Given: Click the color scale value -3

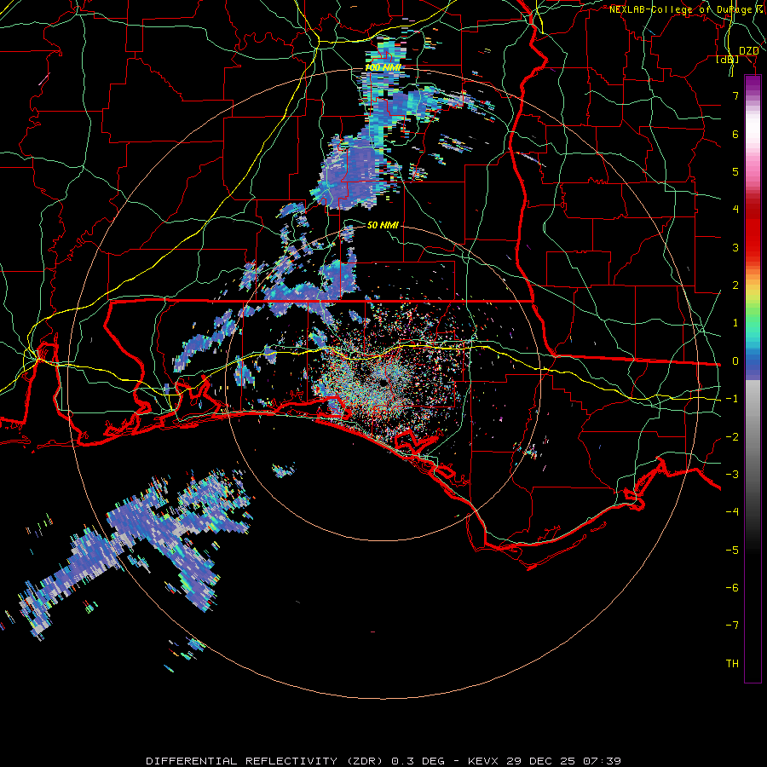Looking at the screenshot, I should (732, 475).
